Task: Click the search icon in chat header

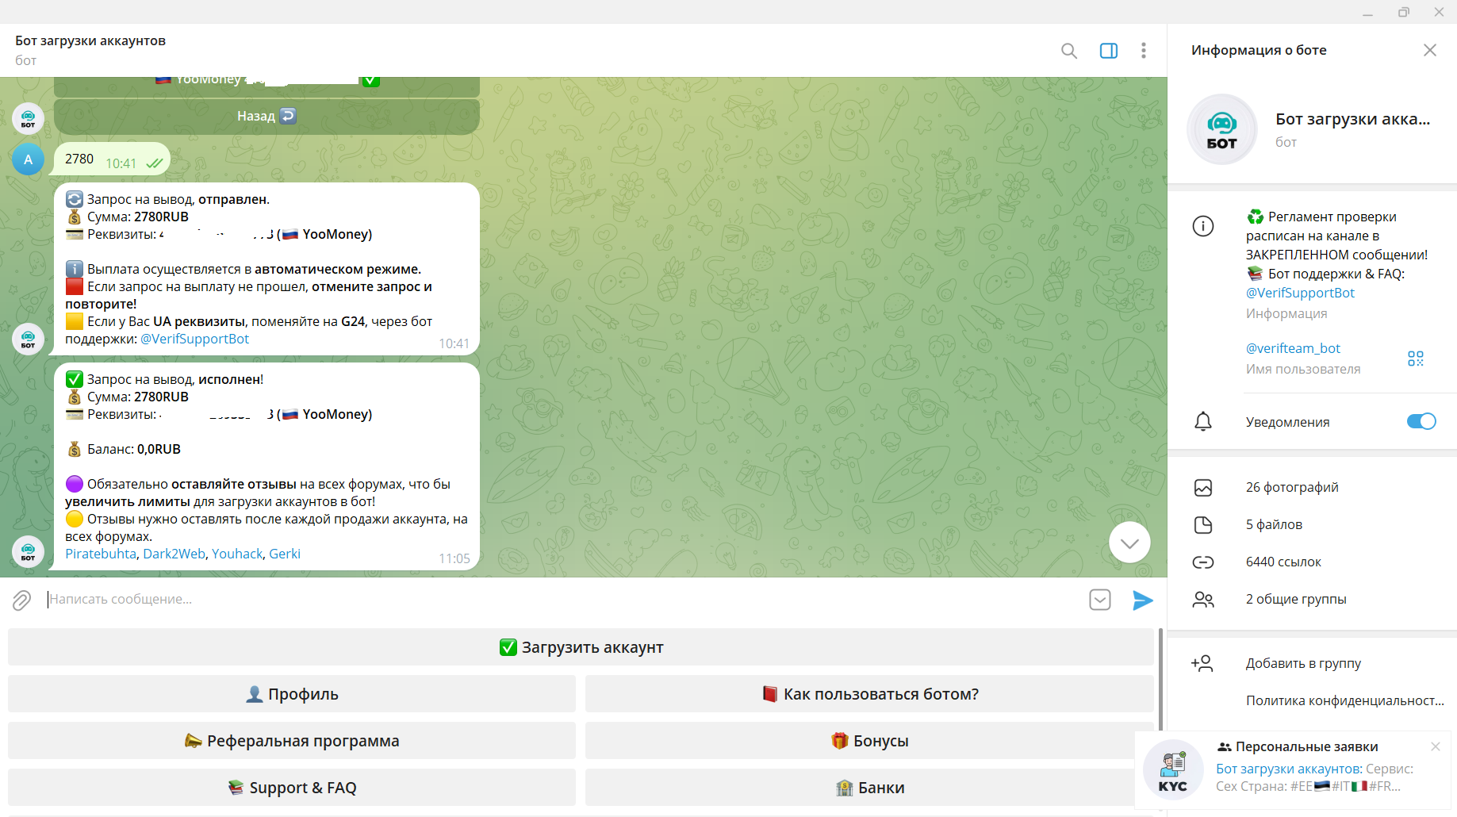Action: (1068, 51)
